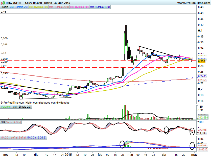Image resolution: width=211 pixels, height=157 pixels.
Task: Click the MM (Simple 200) indicator label
Action: coord(58,7)
